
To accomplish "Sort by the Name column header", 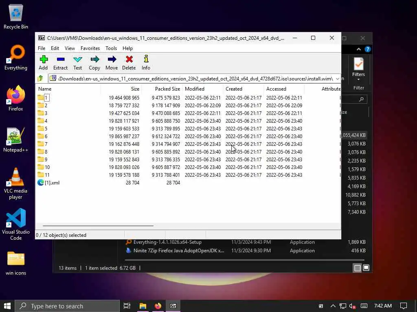I will [68, 89].
